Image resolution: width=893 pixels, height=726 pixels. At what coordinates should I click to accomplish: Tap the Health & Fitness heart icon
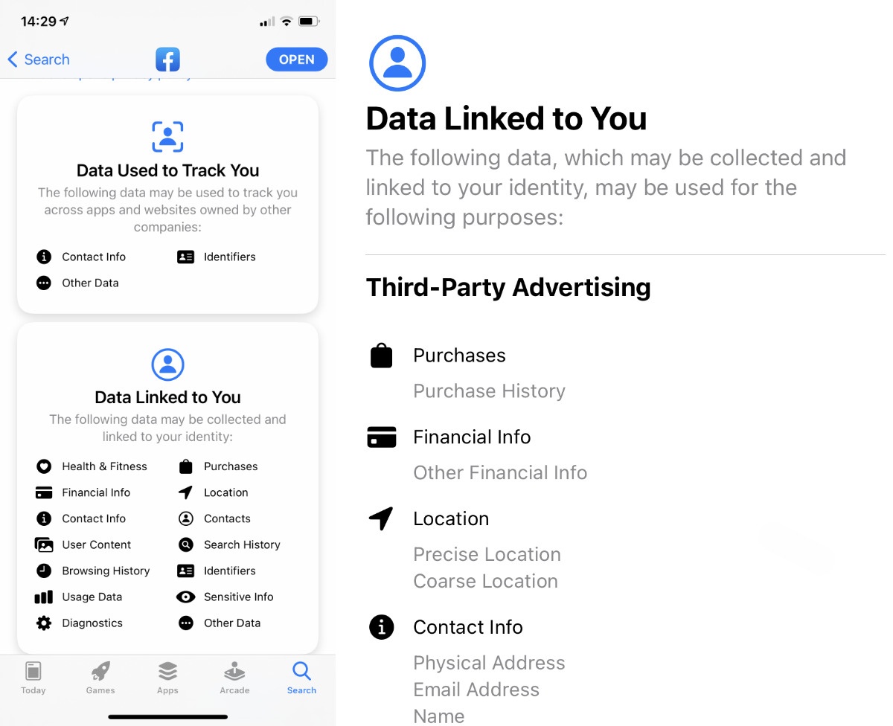(x=44, y=466)
